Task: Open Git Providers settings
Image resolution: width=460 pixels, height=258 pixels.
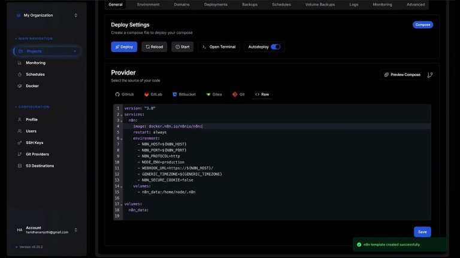Action: 47,154
